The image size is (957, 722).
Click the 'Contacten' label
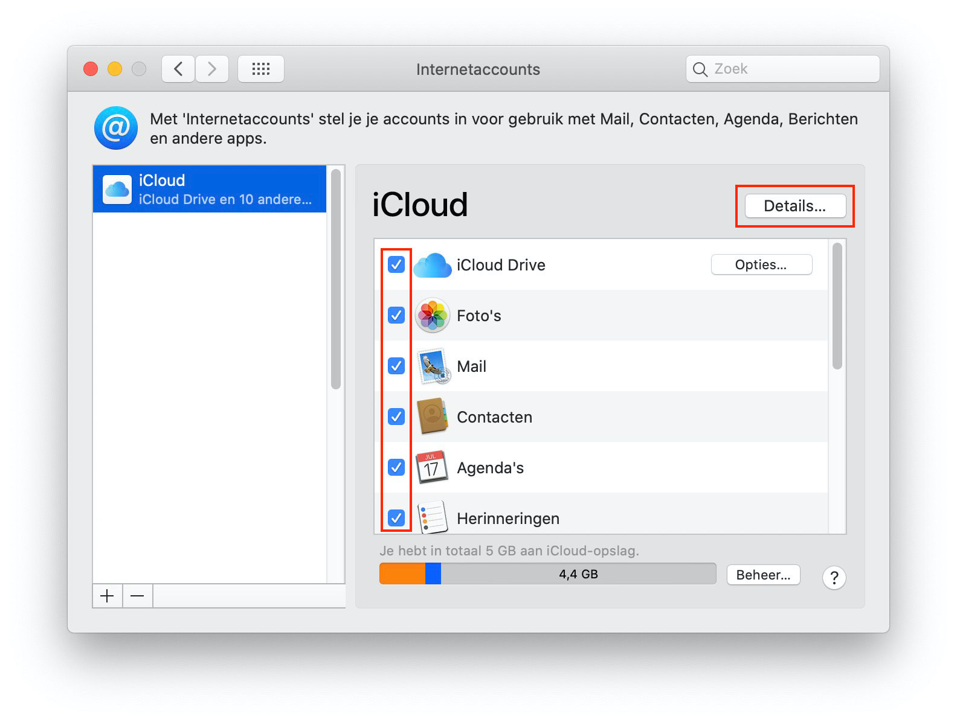494,417
